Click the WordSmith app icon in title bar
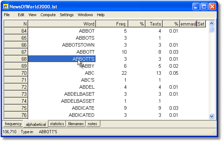 click(x=6, y=7)
